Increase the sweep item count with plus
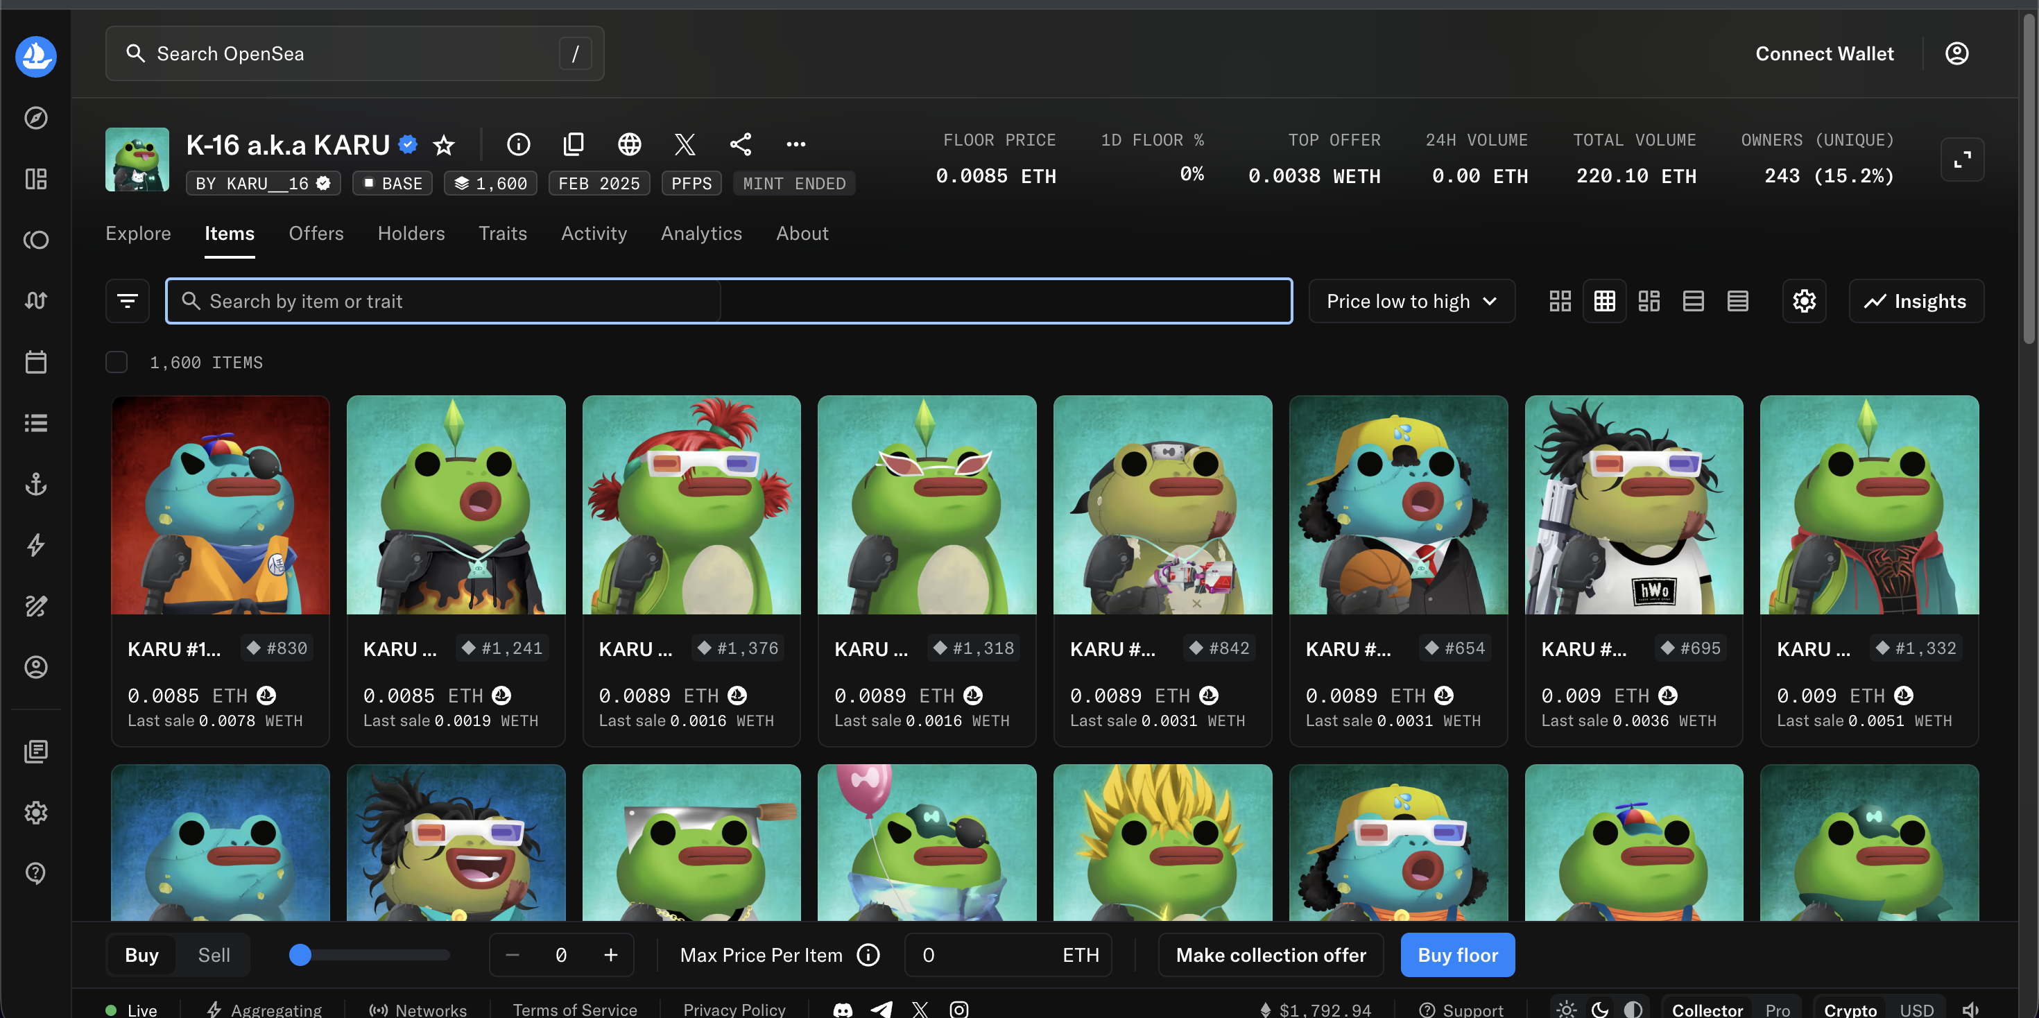Screen dimensions: 2039x1018 tap(610, 955)
